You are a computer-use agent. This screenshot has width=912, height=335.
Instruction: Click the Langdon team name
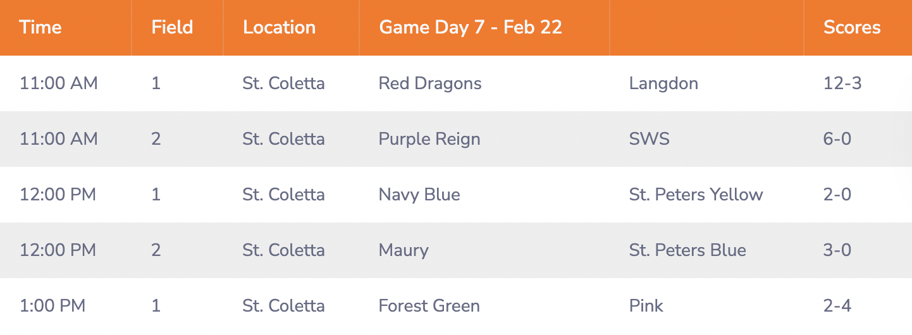663,83
